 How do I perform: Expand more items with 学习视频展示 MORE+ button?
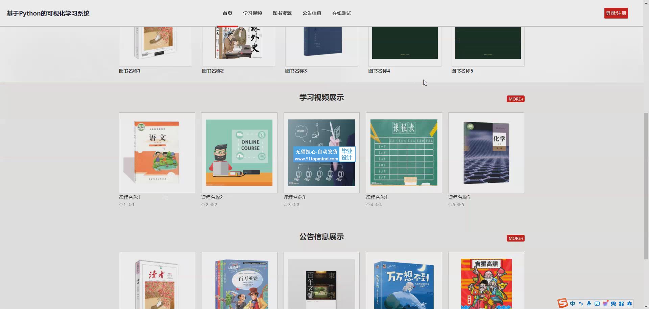pos(515,99)
